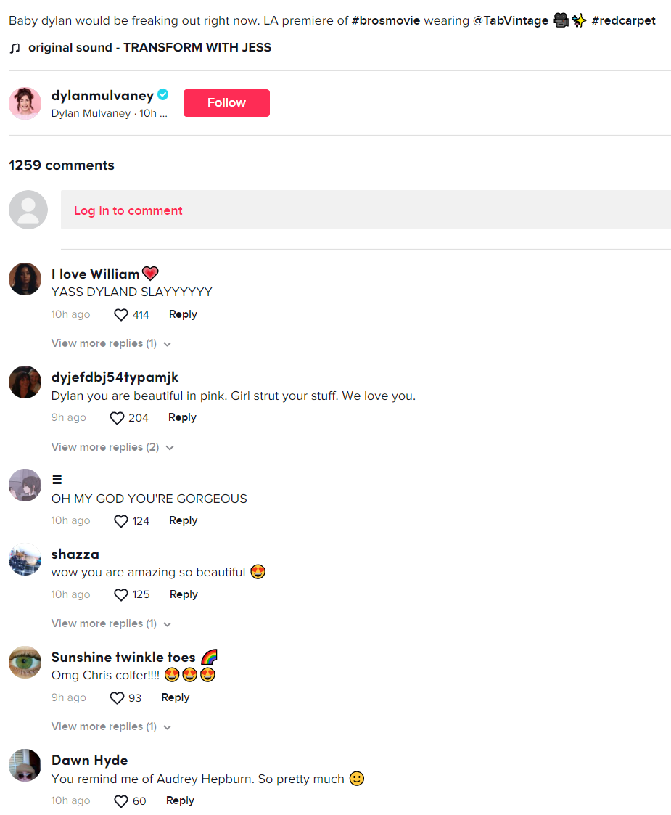Click Log in to comment field

coord(366,210)
